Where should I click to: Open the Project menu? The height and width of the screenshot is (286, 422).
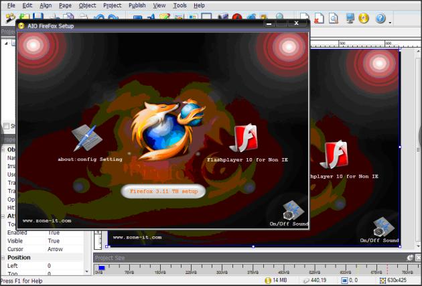tap(113, 5)
